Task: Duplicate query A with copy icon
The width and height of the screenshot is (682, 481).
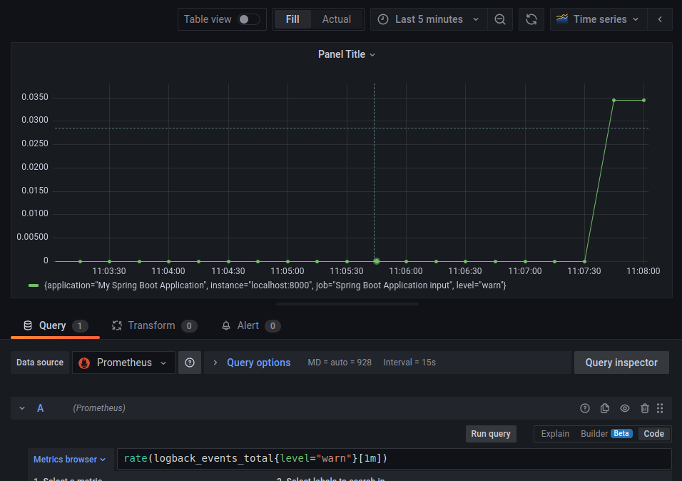Action: coord(604,407)
